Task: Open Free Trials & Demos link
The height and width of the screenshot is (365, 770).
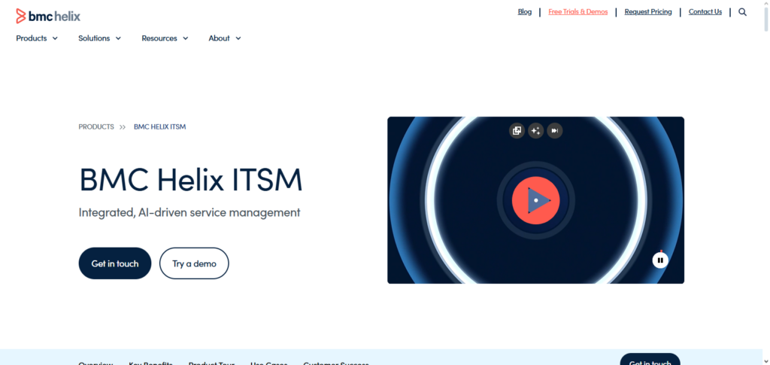Action: (578, 12)
